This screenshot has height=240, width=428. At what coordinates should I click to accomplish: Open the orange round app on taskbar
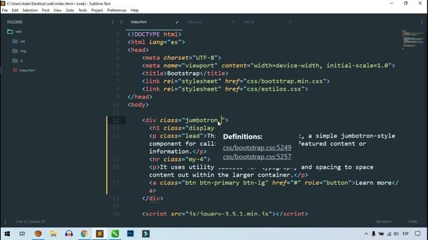coord(38,234)
